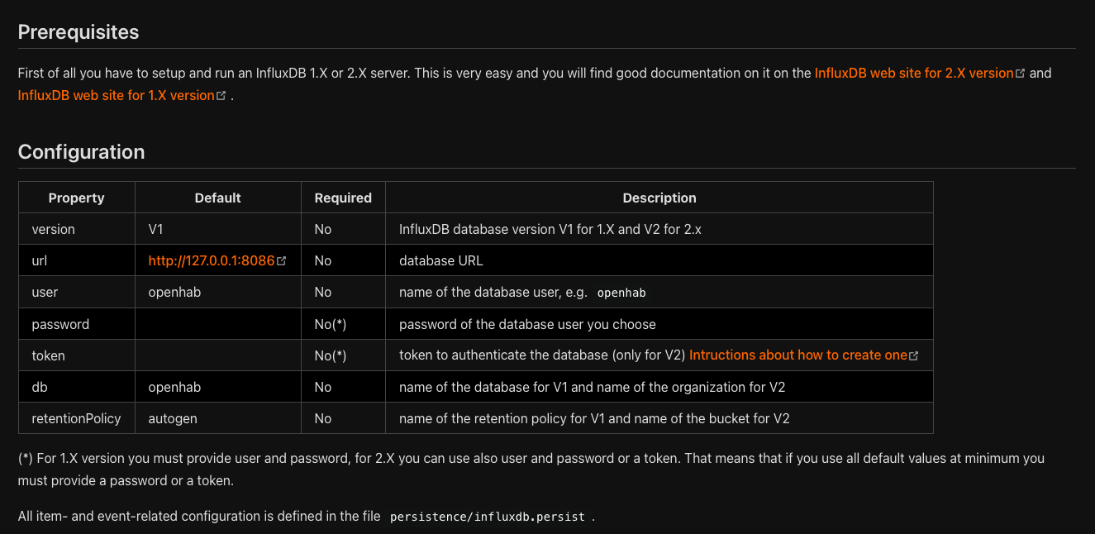Click the inline openhab code in user description
Screen dimensions: 1095x534
click(x=621, y=293)
